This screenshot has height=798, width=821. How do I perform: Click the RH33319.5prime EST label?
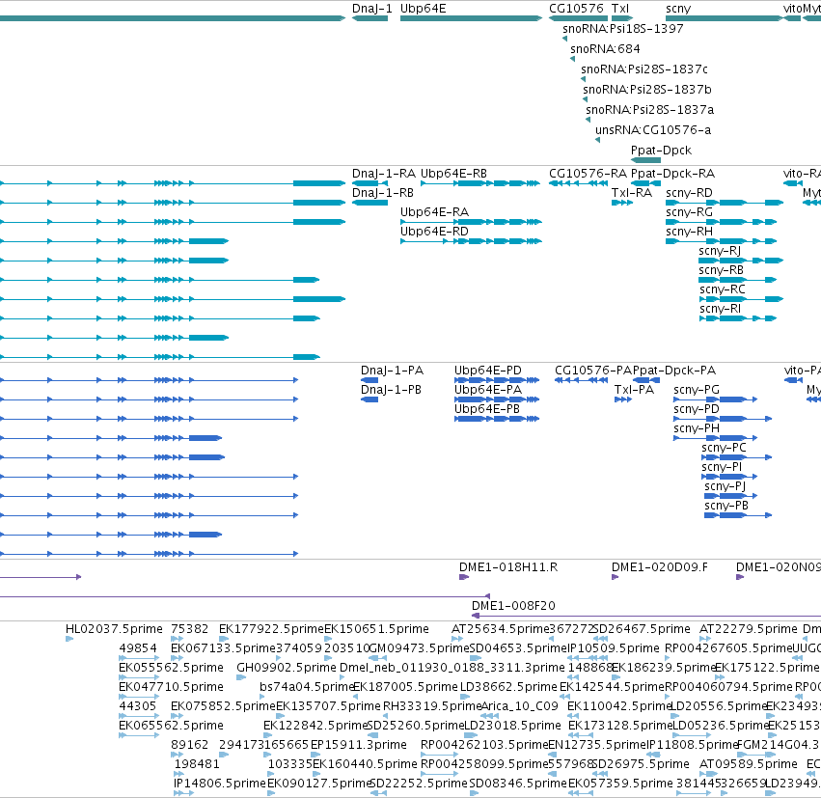pyautogui.click(x=432, y=706)
